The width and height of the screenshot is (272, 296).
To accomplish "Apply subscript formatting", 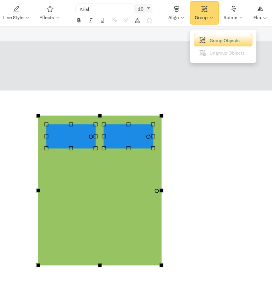I will tap(114, 20).
